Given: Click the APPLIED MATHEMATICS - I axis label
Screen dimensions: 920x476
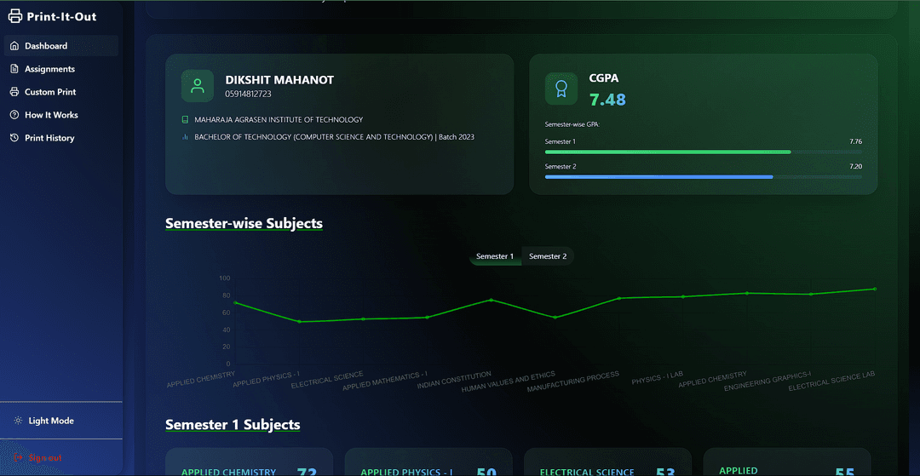Looking at the screenshot, I should click(385, 381).
